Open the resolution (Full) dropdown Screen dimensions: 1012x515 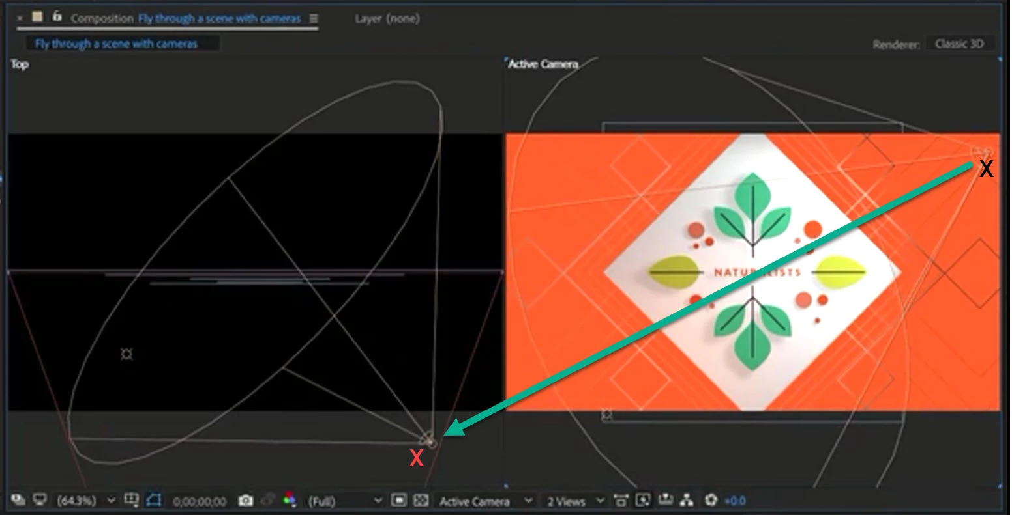pyautogui.click(x=345, y=501)
